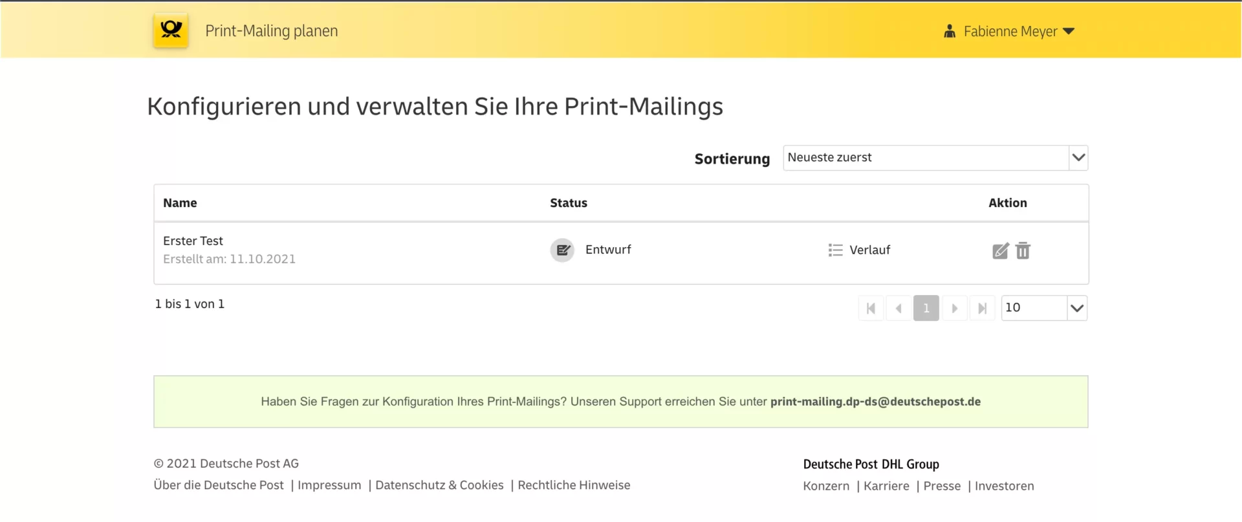1242x522 pixels.
Task: Open the items-per-page dropdown showing 10
Action: (1044, 308)
